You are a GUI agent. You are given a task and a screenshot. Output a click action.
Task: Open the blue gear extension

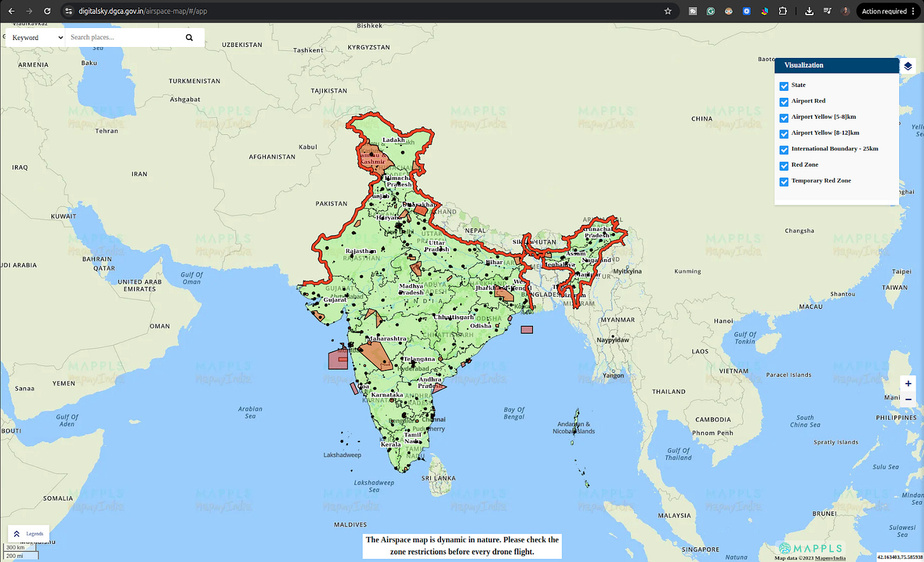point(746,11)
